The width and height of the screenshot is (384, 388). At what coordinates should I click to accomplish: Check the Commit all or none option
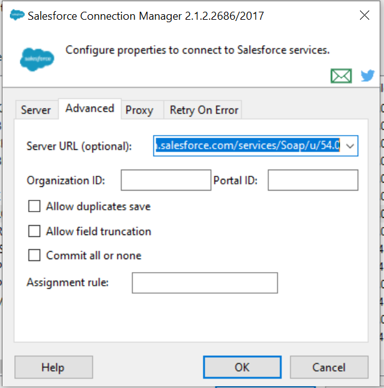click(35, 255)
